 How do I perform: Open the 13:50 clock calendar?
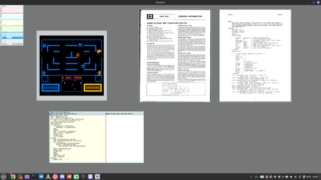315,176
